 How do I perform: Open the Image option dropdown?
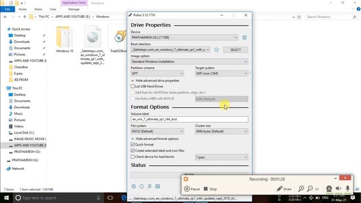click(x=190, y=61)
